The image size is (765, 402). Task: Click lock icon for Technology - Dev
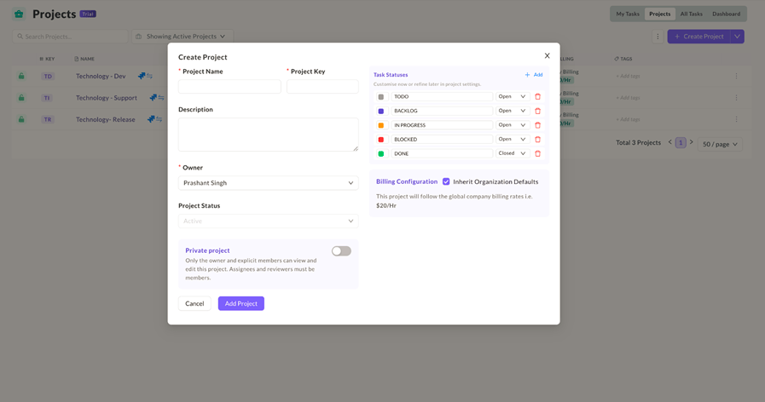coord(21,76)
